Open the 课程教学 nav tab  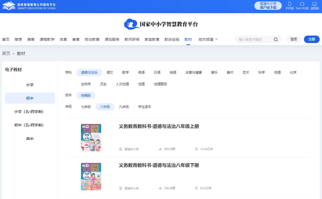coord(47,39)
